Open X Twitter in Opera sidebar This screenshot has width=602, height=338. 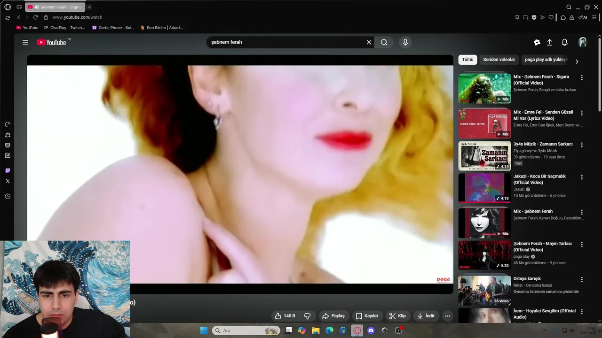(8, 181)
